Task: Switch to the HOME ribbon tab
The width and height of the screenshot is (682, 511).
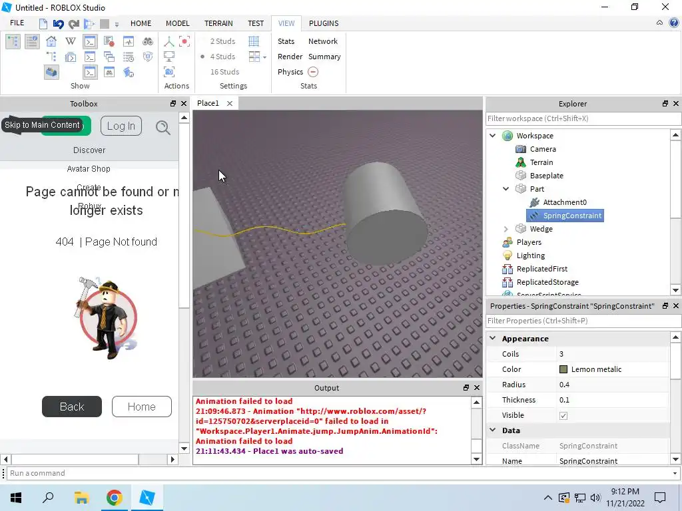Action: click(141, 23)
